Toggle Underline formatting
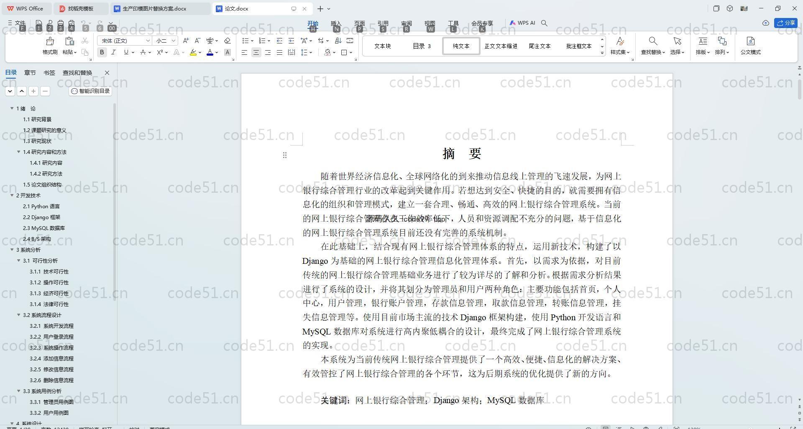This screenshot has width=803, height=429. (126, 52)
